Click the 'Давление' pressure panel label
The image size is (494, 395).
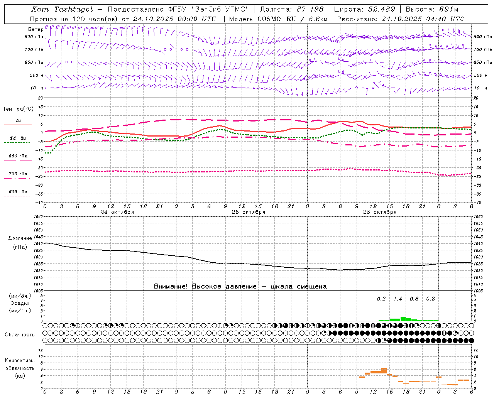[20, 238]
